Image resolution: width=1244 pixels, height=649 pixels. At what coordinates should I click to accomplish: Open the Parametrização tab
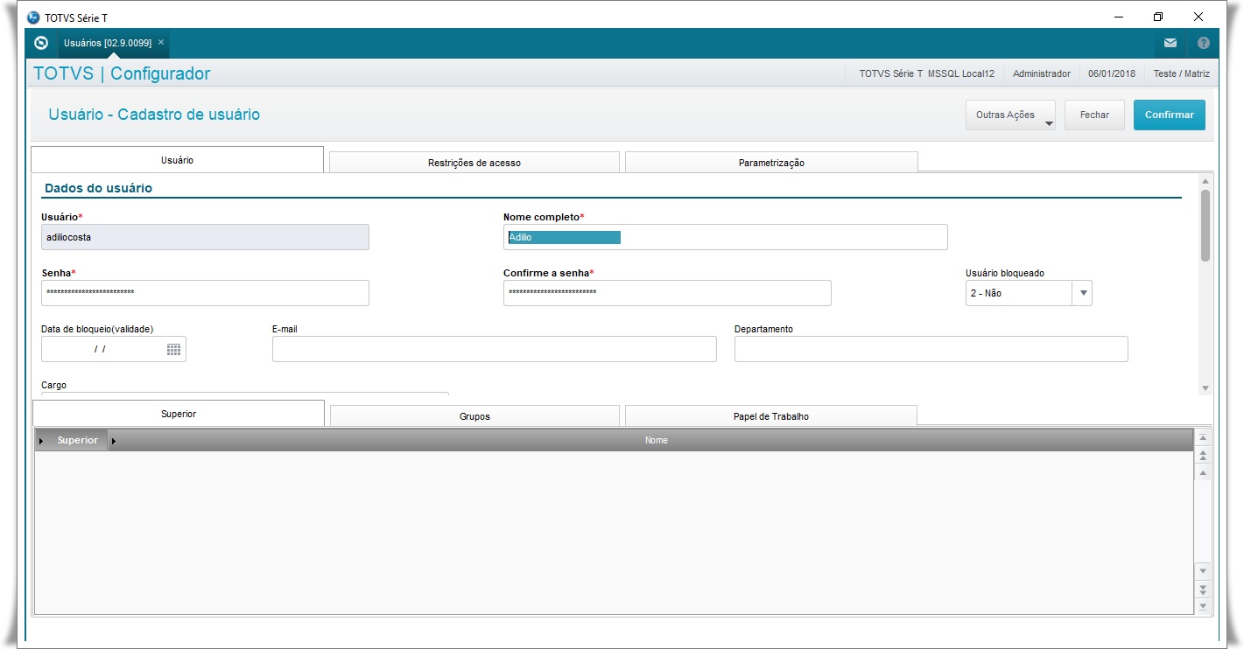click(x=771, y=163)
